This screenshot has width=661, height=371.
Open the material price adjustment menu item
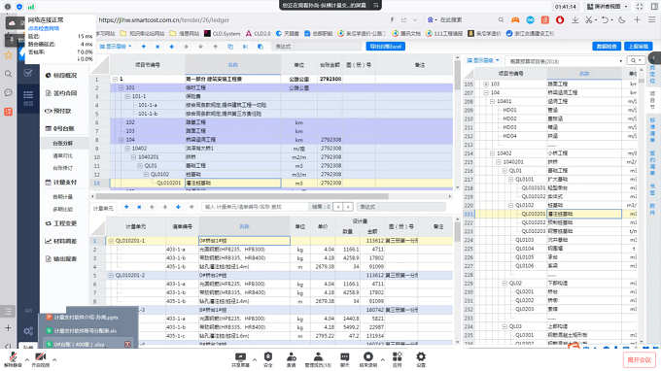[x=61, y=241]
